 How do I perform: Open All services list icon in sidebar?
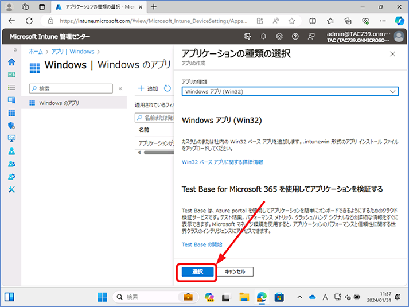11,87
